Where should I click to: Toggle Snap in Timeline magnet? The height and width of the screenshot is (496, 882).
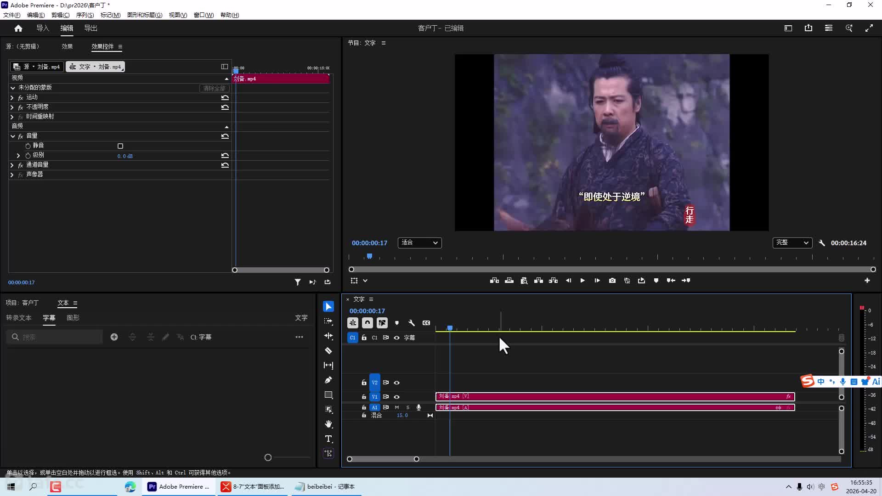click(x=367, y=323)
